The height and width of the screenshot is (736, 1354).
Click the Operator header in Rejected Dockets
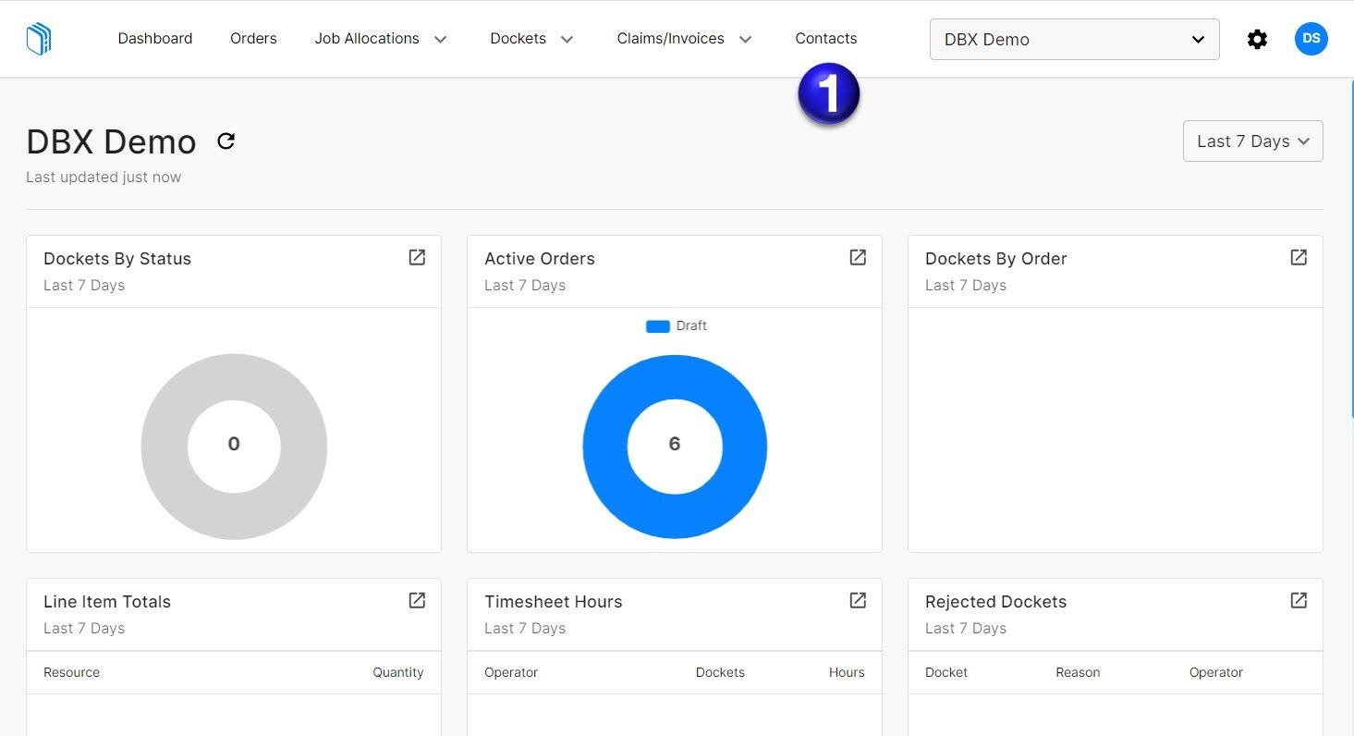click(1216, 672)
